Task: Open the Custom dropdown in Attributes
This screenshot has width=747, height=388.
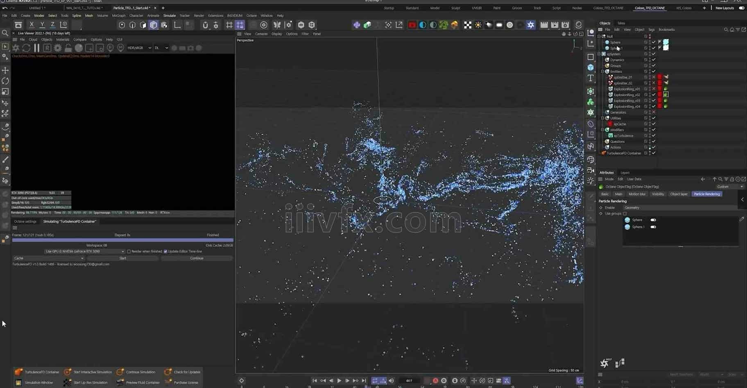Action: 730,187
